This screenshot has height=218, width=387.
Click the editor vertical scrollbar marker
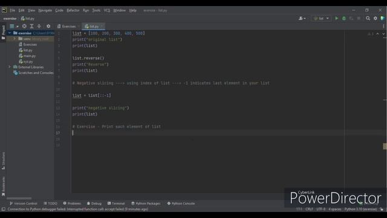click(x=385, y=146)
